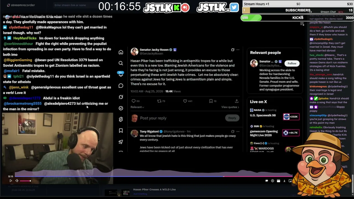Play the recorded stream video

[11, 181]
